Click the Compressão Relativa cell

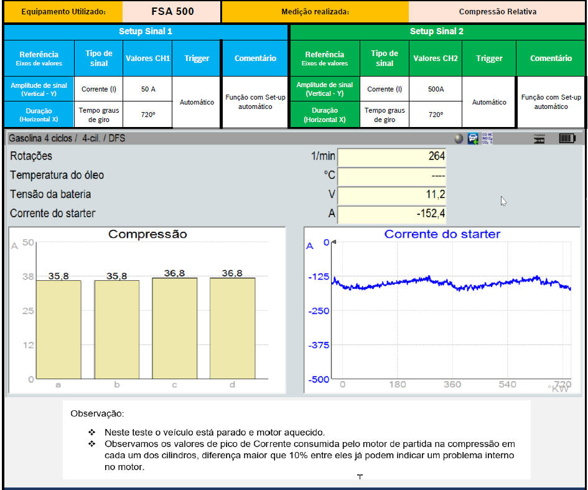click(497, 12)
